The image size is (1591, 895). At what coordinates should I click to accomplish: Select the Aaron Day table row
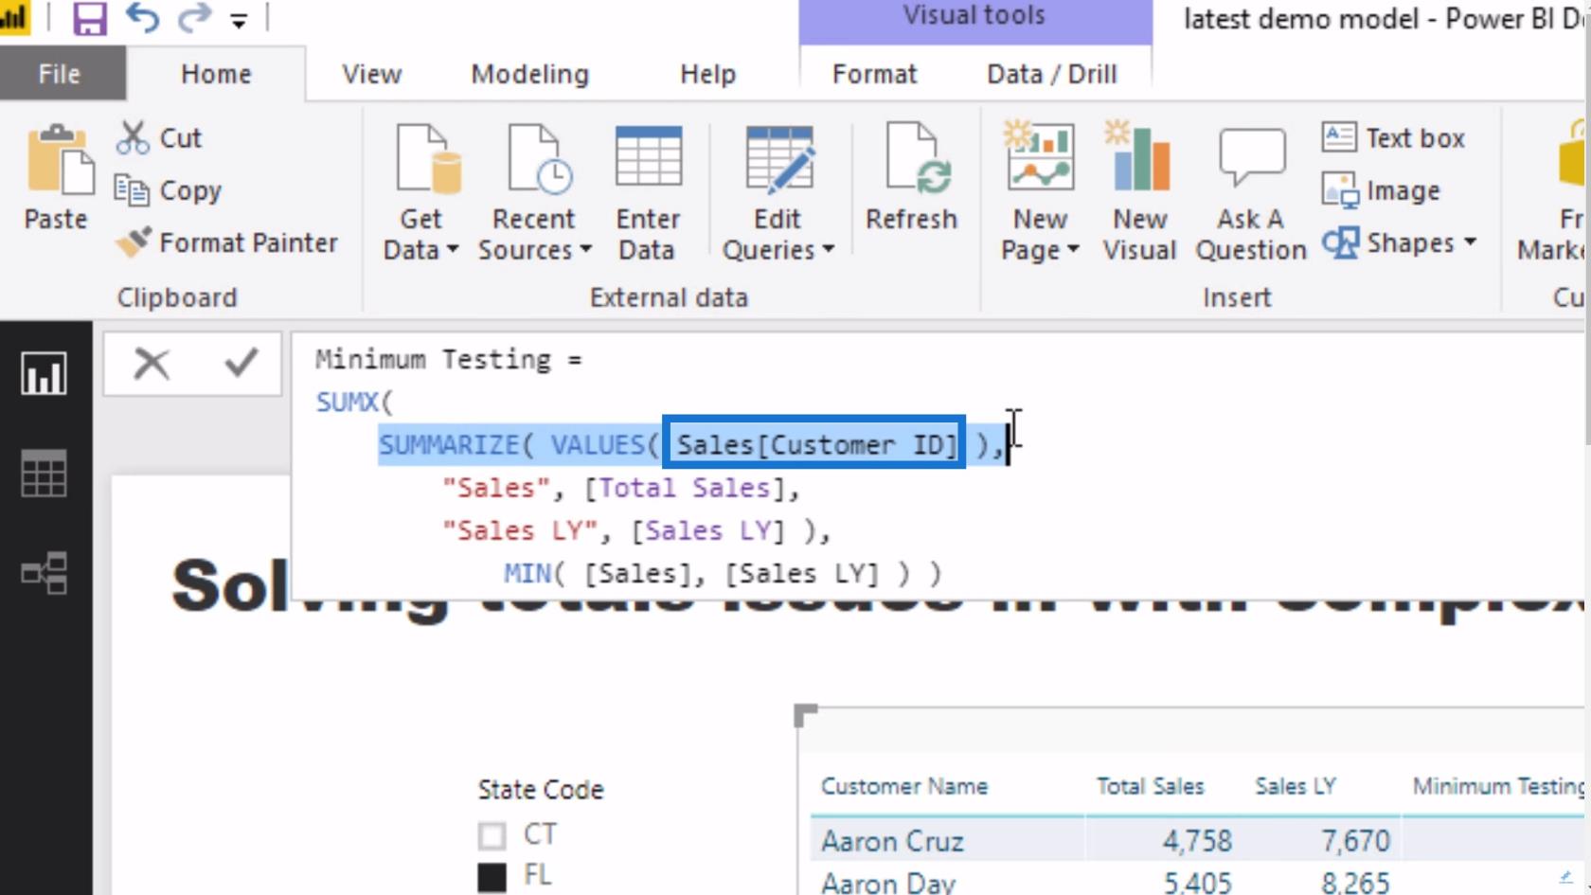coord(1197,881)
